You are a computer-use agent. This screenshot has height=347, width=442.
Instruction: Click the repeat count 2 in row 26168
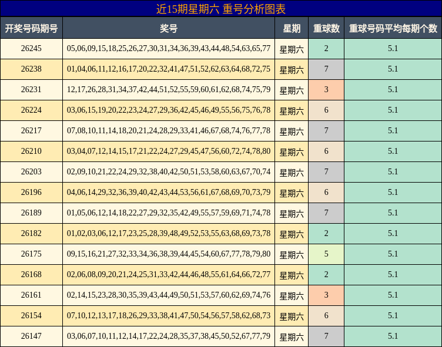326,275
